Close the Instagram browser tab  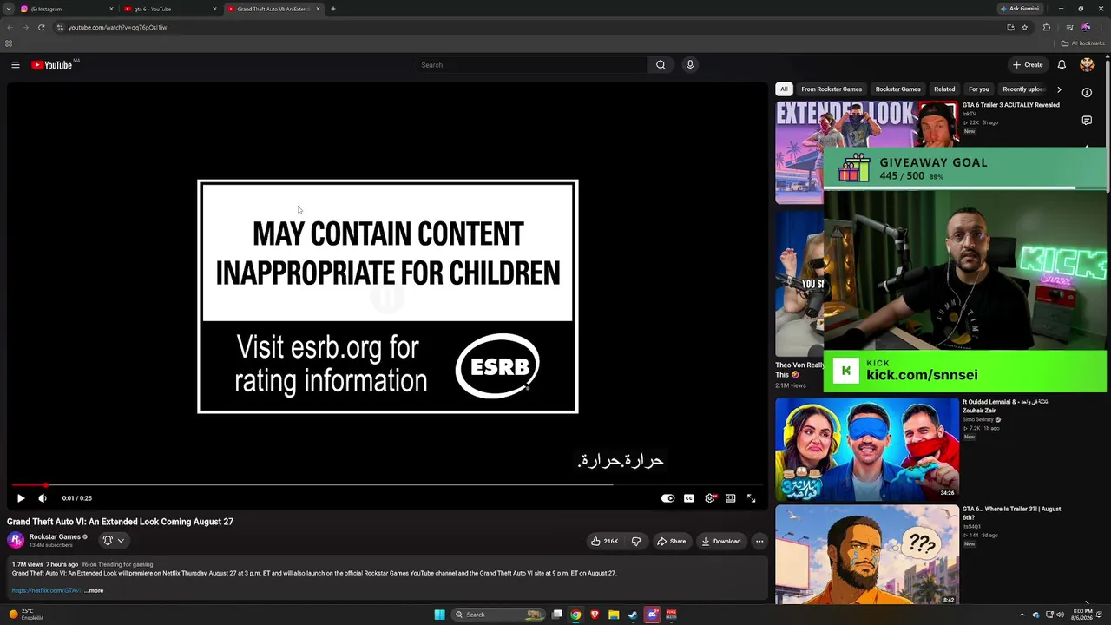click(x=111, y=9)
